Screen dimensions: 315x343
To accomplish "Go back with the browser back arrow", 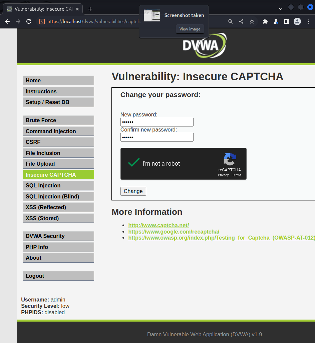I will coord(7,21).
